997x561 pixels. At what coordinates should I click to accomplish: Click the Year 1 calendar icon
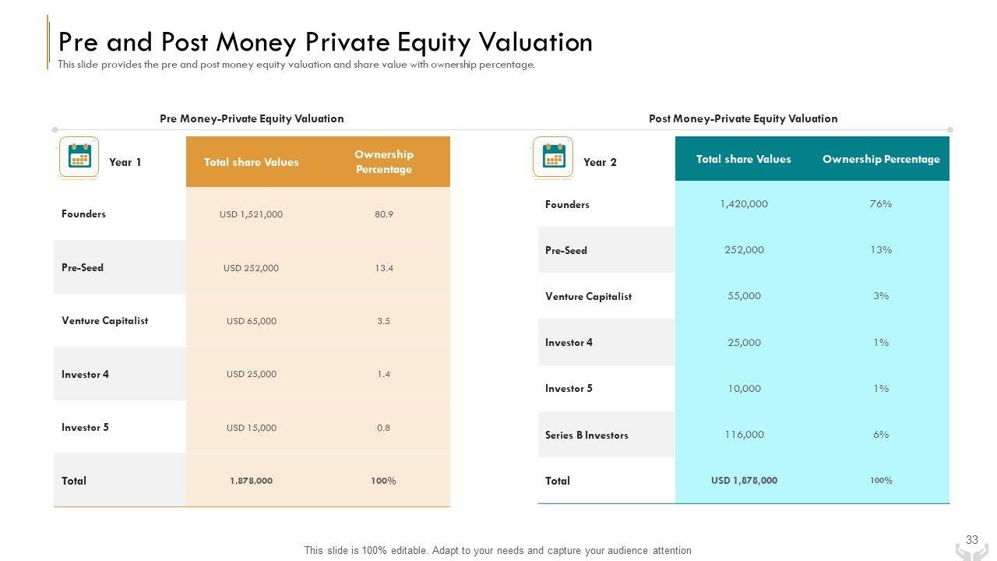click(x=79, y=158)
